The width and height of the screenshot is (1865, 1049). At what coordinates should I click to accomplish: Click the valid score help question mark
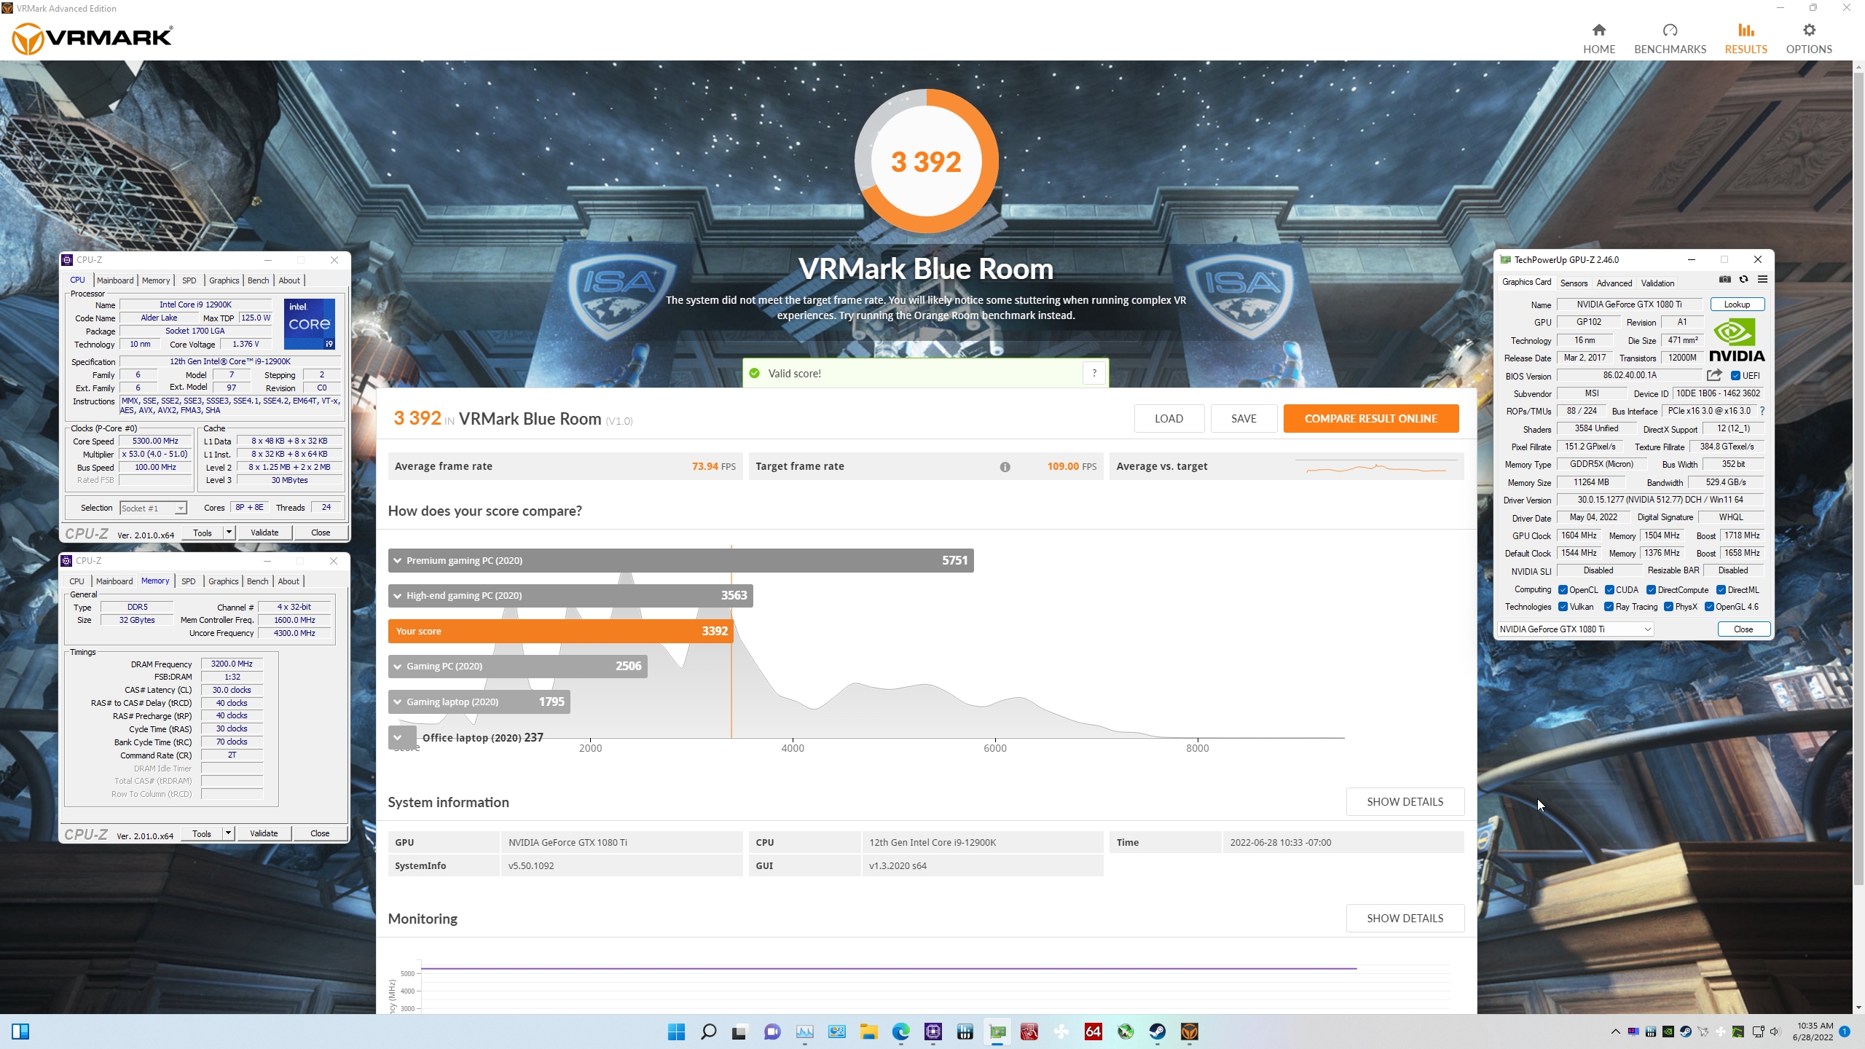[1094, 373]
